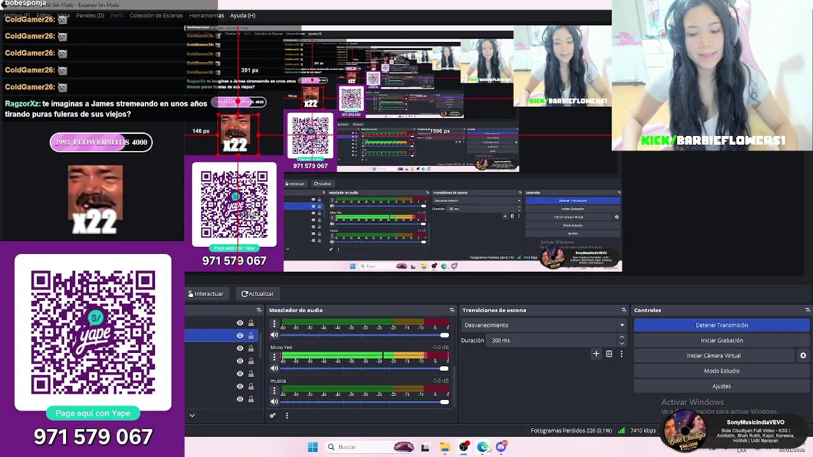Viewport: 813px width, 457px height.
Task: Open File Explorer from taskbar
Action: tap(445, 447)
